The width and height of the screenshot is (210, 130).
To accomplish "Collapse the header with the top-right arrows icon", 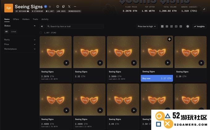I will (204, 9).
